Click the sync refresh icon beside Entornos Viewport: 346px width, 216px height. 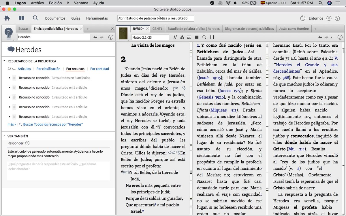coord(303,18)
